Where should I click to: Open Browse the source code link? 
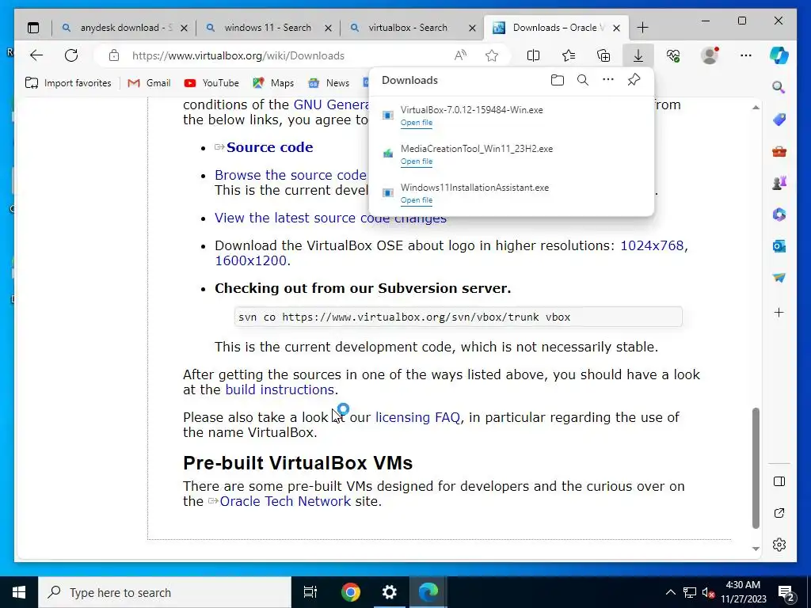291,175
